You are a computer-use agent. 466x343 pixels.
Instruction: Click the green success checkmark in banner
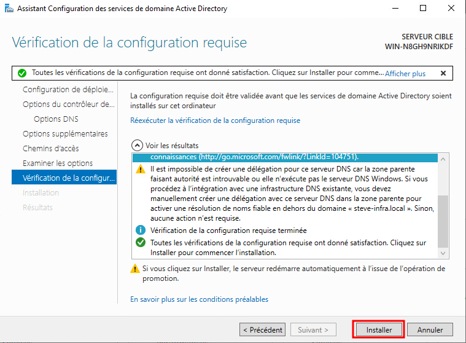pyautogui.click(x=22, y=73)
